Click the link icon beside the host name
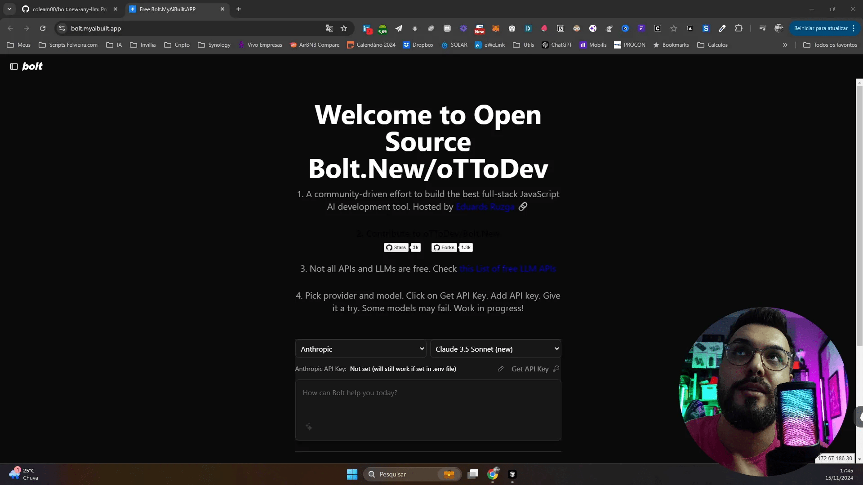Image resolution: width=863 pixels, height=485 pixels. [523, 207]
